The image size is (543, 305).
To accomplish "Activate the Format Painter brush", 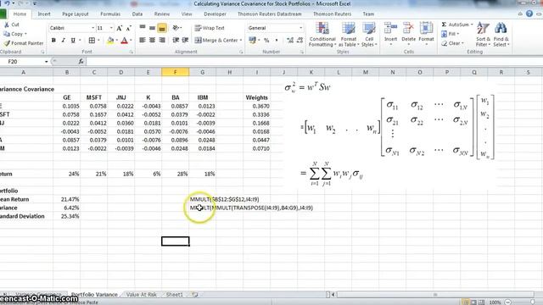I will click(x=7, y=43).
